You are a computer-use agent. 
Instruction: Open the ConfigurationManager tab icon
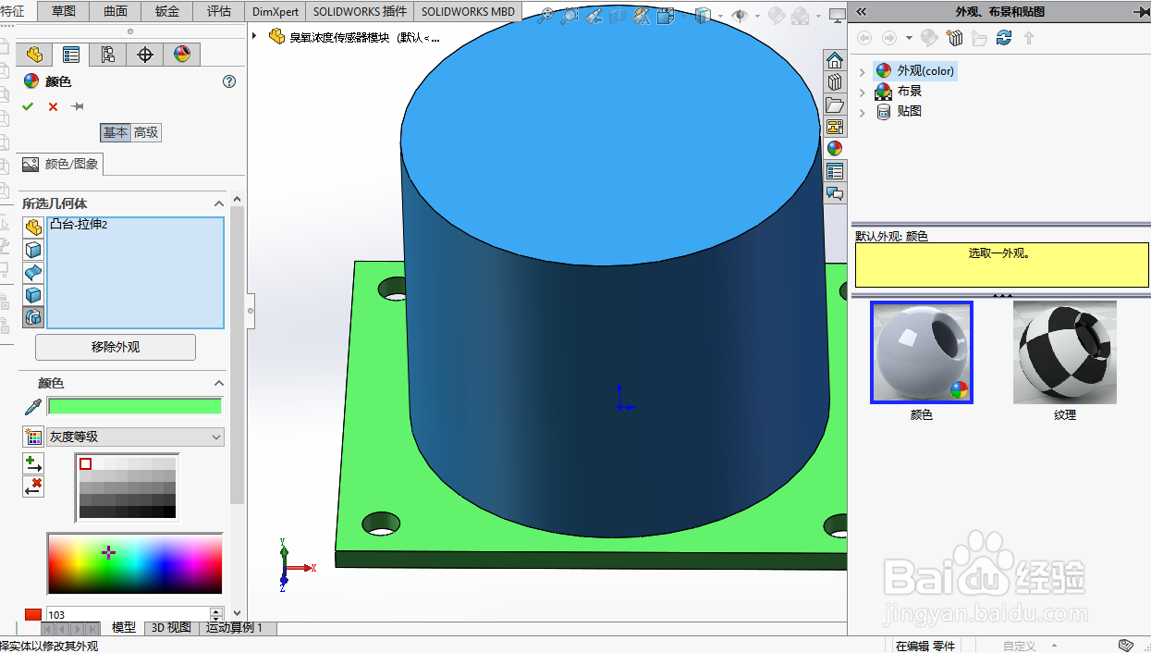click(x=108, y=55)
